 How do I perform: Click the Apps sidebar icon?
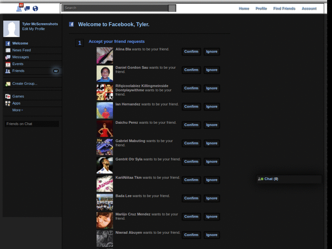[8, 103]
